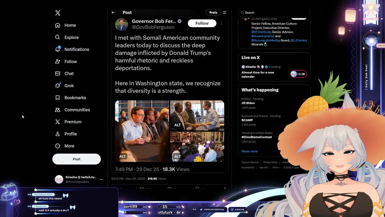Open the Explore magnifier icon
The image size is (385, 217).
click(x=57, y=37)
